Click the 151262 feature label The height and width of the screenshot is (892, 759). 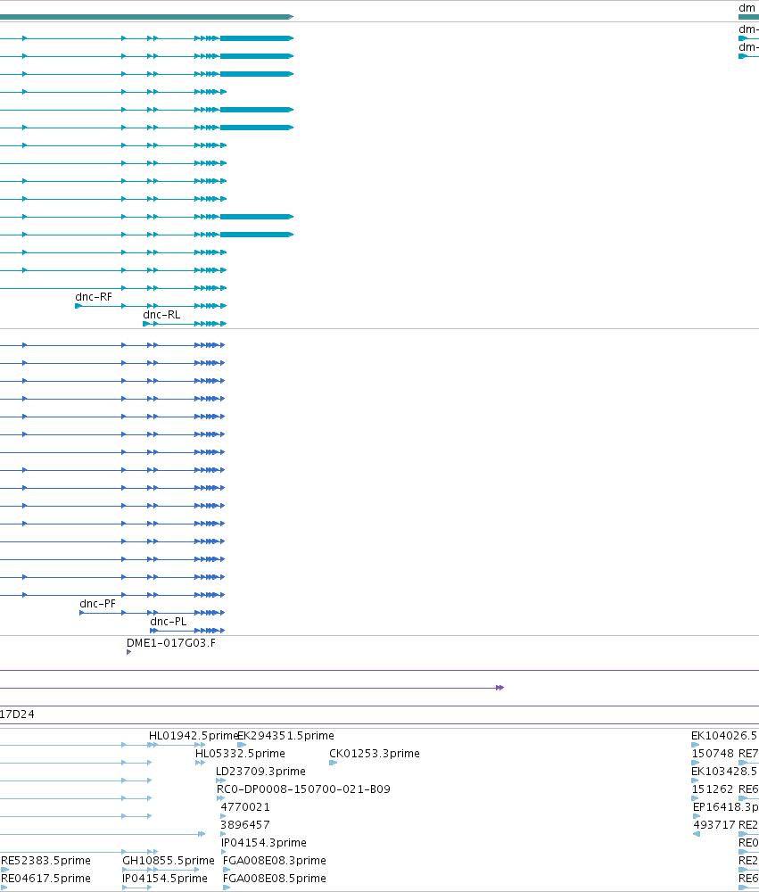pyautogui.click(x=713, y=789)
